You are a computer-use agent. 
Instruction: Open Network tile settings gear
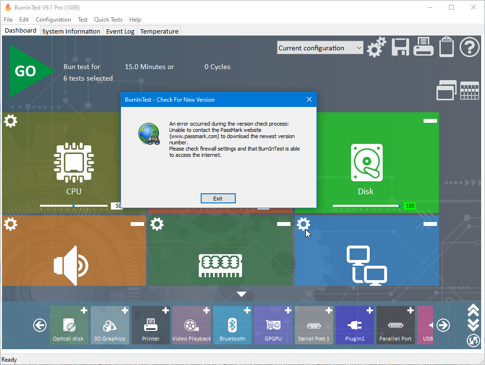tap(303, 224)
